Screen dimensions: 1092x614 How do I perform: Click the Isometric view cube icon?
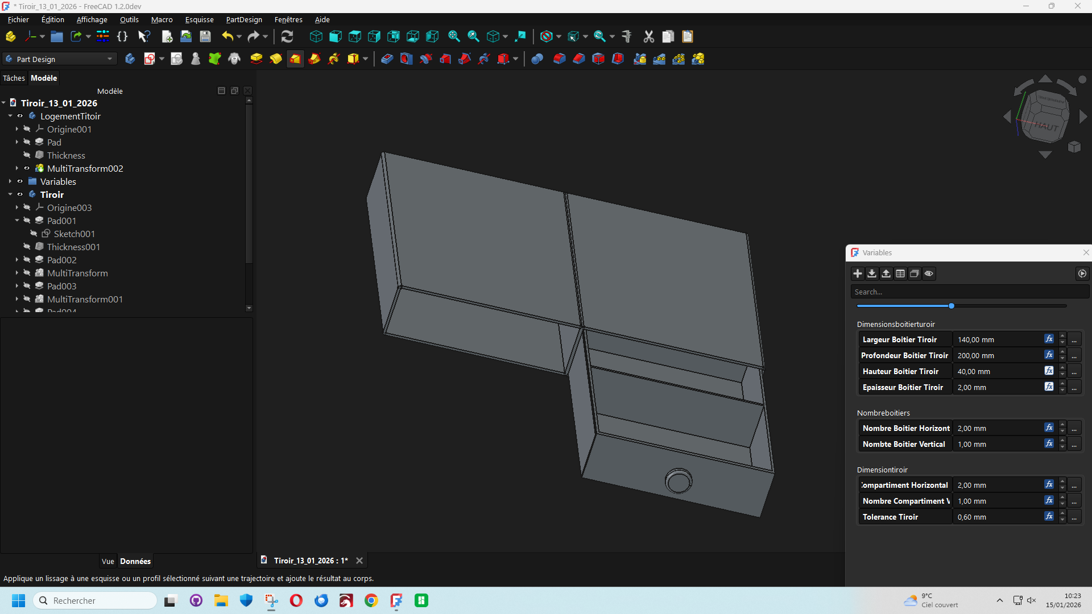[x=316, y=36]
